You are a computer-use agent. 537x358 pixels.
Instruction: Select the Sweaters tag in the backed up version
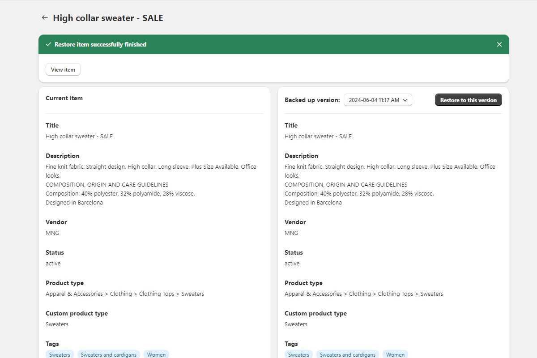(298, 354)
